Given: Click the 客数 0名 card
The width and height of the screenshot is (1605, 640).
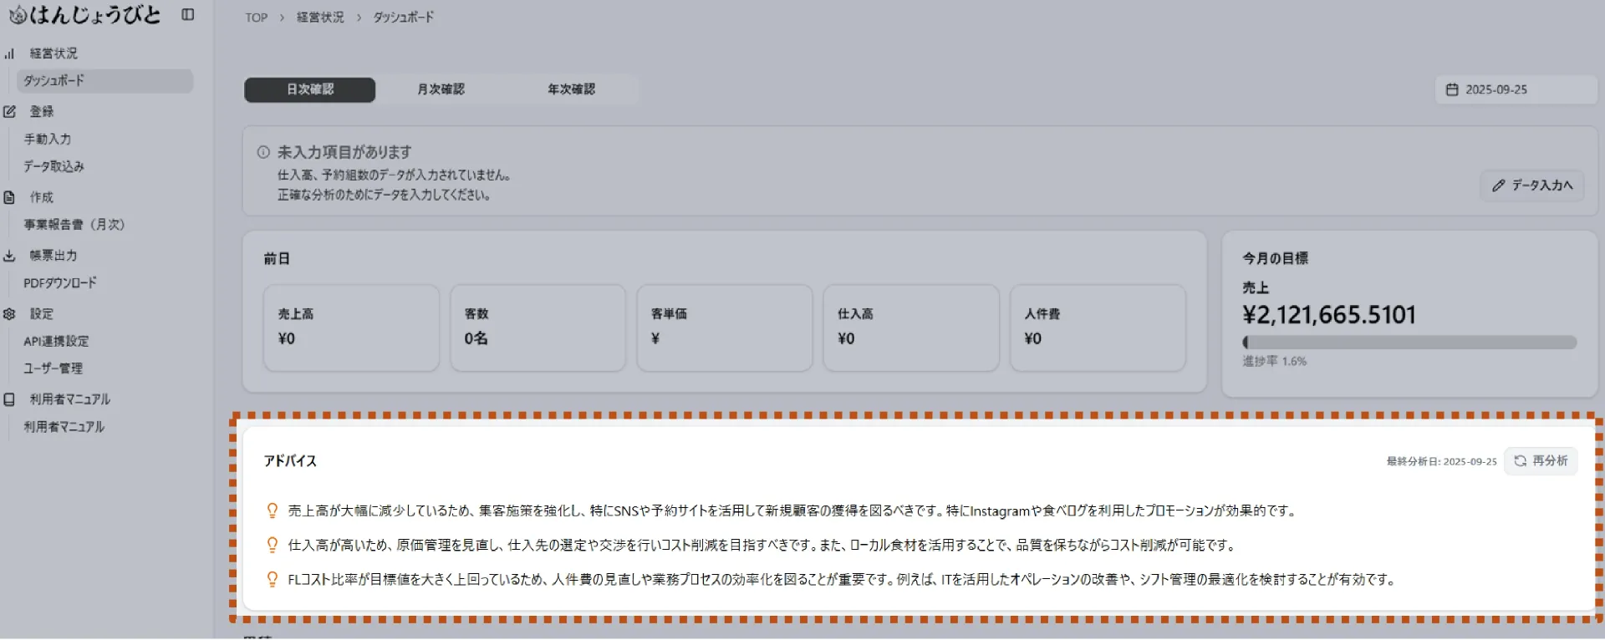Looking at the screenshot, I should coord(538,328).
